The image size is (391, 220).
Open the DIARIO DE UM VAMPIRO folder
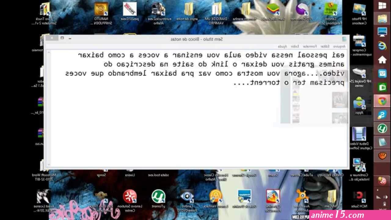217,13
